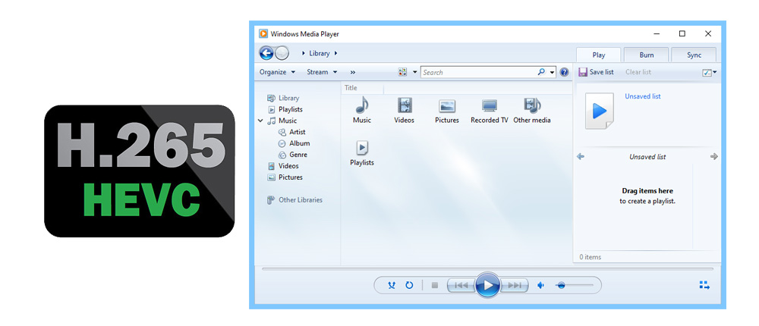
Task: Open the Music library icon
Action: [x=361, y=105]
